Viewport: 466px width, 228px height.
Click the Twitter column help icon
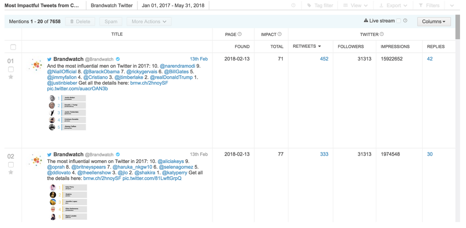tap(382, 34)
